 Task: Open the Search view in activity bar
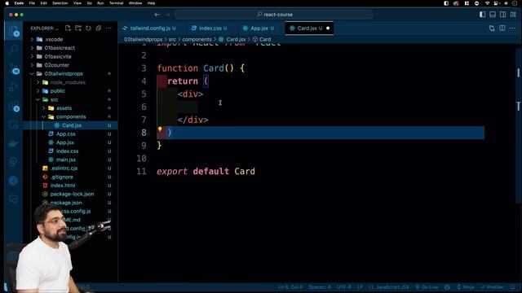(x=14, y=50)
